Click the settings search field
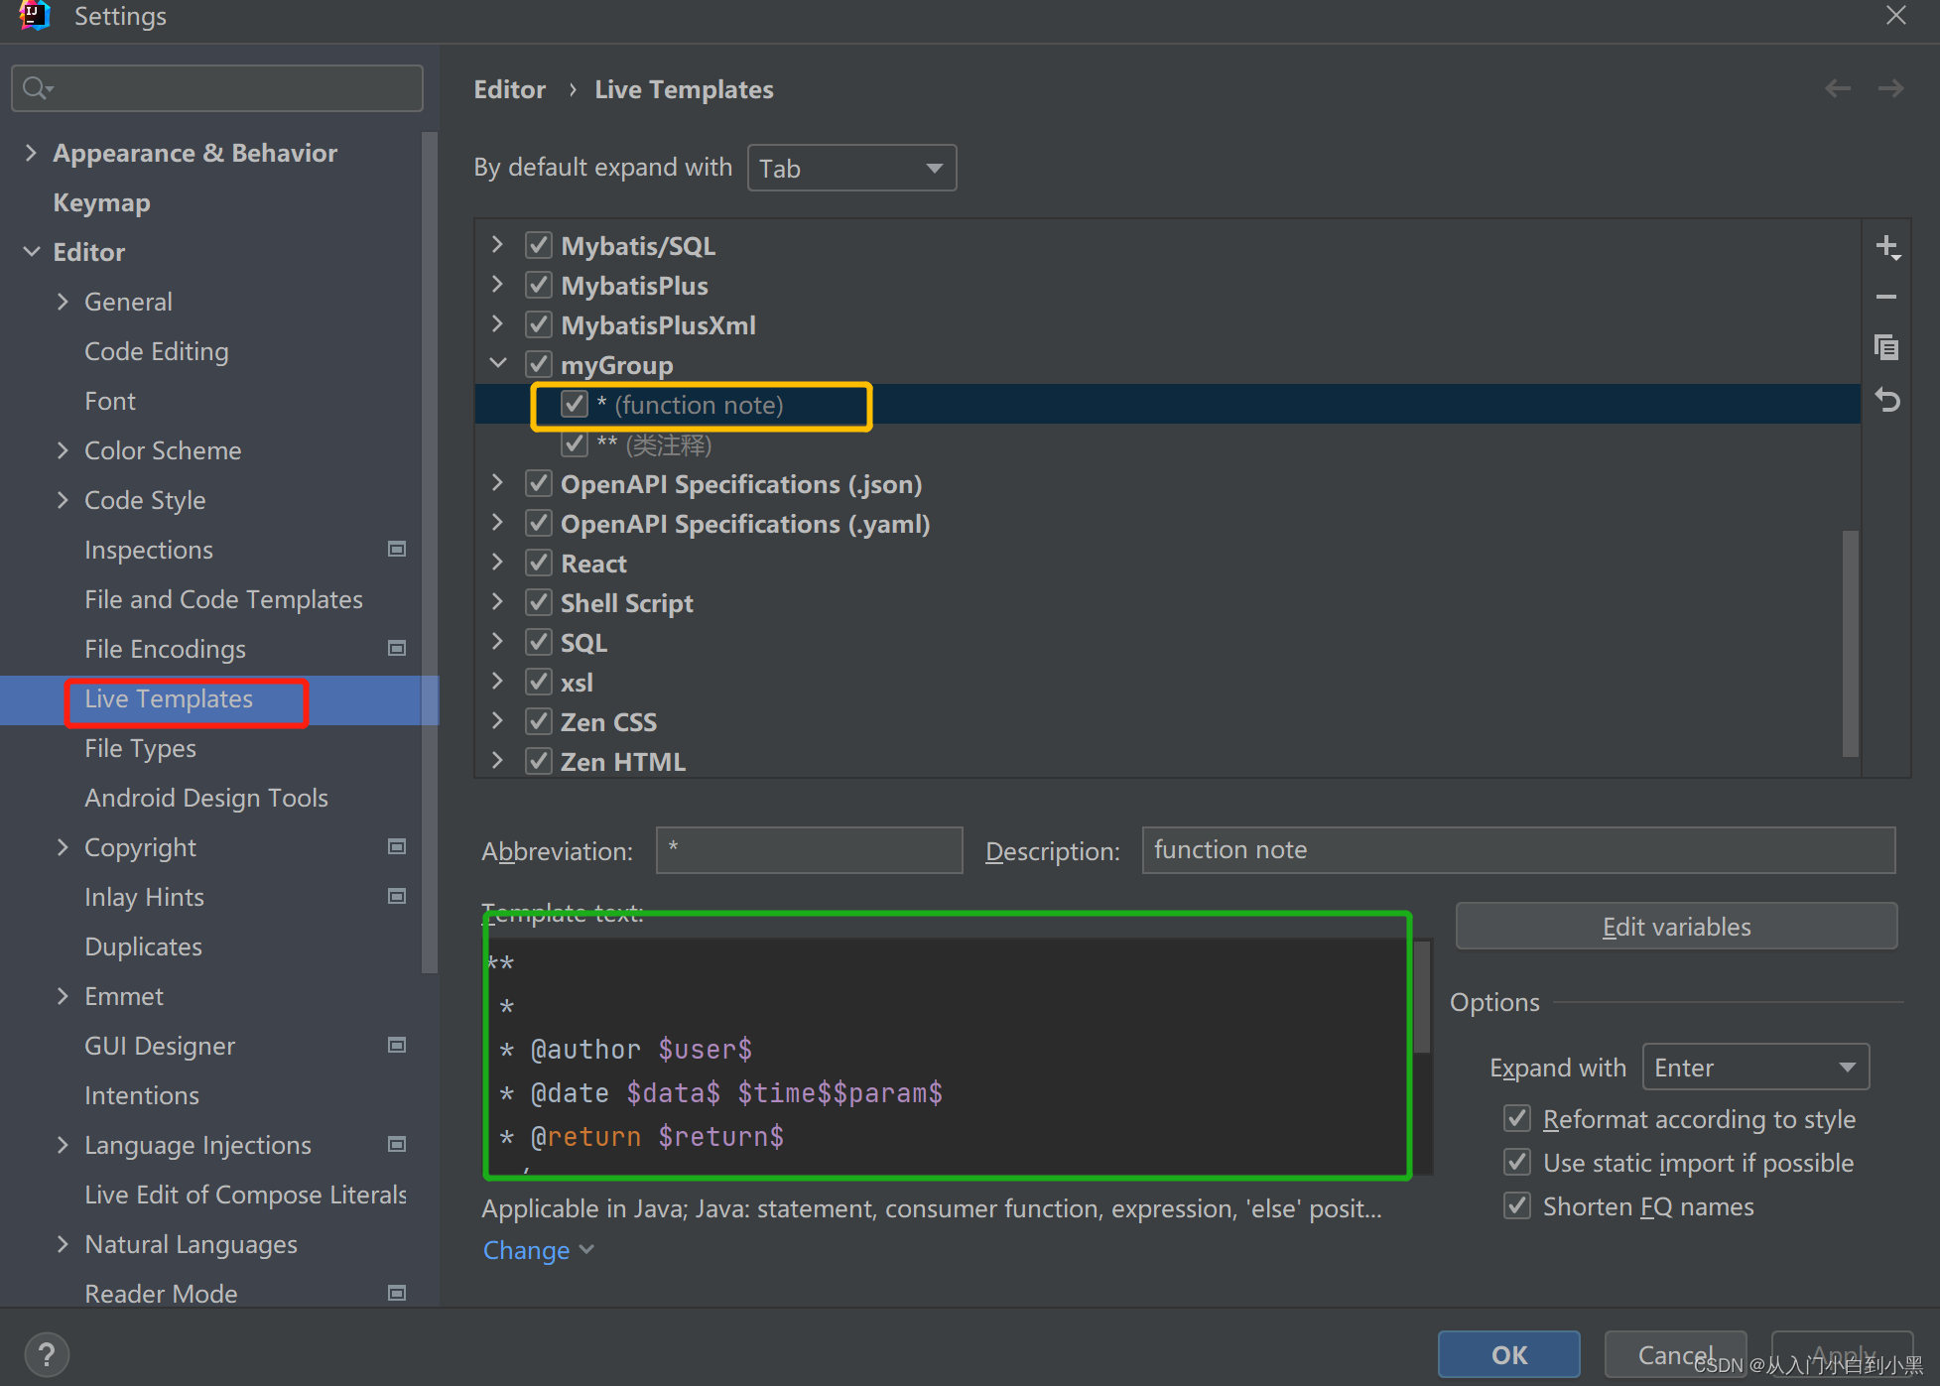Image resolution: width=1940 pixels, height=1386 pixels. click(217, 88)
